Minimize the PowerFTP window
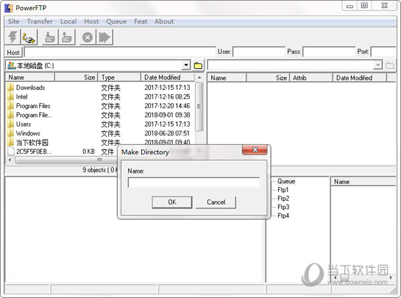This screenshot has height=298, width=401. pyautogui.click(x=350, y=5)
